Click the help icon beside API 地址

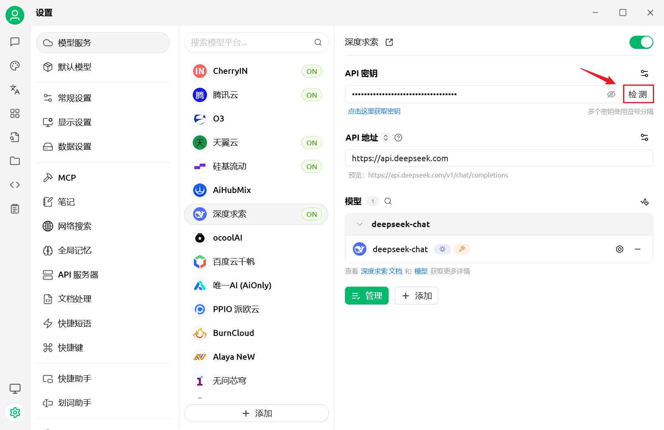[399, 137]
